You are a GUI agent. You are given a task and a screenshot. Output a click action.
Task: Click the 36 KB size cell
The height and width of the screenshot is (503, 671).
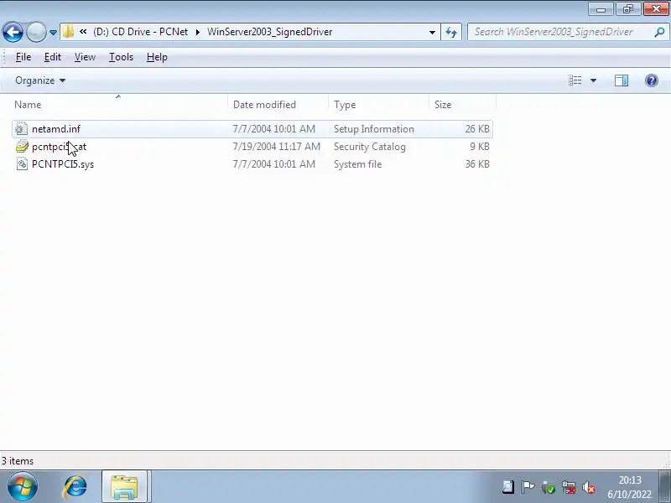[x=477, y=164]
